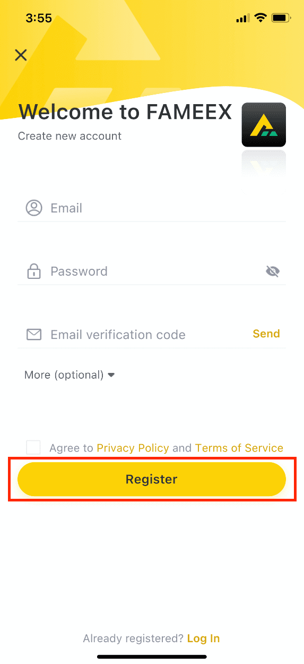The width and height of the screenshot is (304, 664).
Task: Send the email verification code
Action: tap(266, 334)
